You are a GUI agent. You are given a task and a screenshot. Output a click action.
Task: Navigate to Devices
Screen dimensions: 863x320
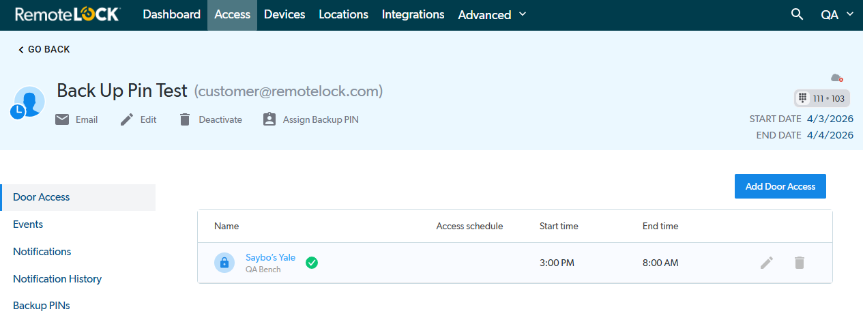point(284,14)
